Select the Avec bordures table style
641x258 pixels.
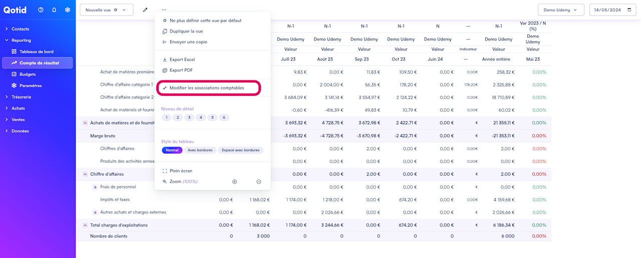coord(200,150)
